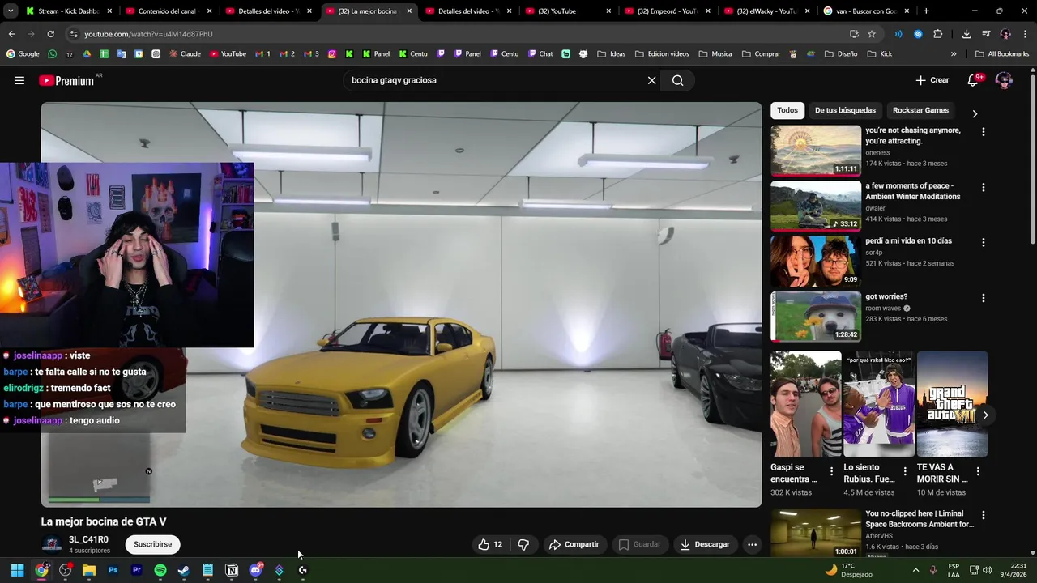Screen dimensions: 1037x583
Task: Open the 3L_C41R0 channel avatar
Action: (52, 544)
